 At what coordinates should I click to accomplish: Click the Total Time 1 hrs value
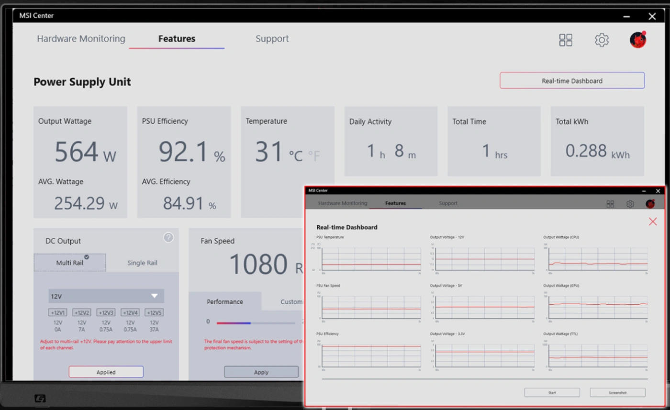coord(494,152)
